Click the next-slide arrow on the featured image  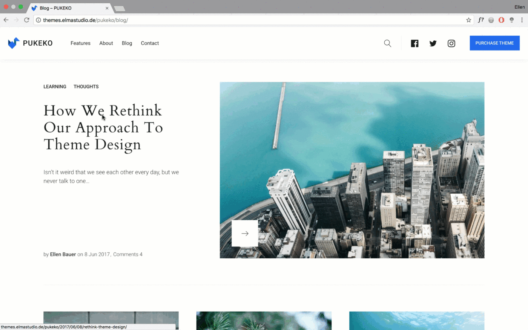tap(245, 233)
